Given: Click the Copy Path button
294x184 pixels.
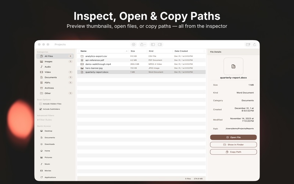Looking at the screenshot, I should coord(233,152).
